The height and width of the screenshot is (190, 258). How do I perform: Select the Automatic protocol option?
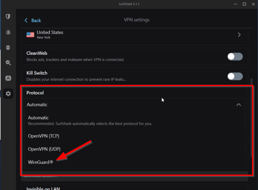coord(135,121)
